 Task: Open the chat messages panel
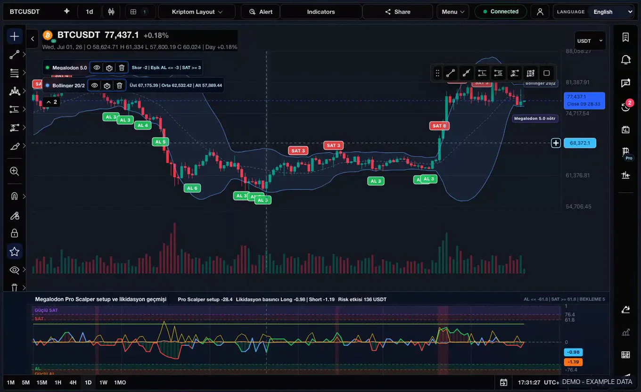(x=625, y=83)
